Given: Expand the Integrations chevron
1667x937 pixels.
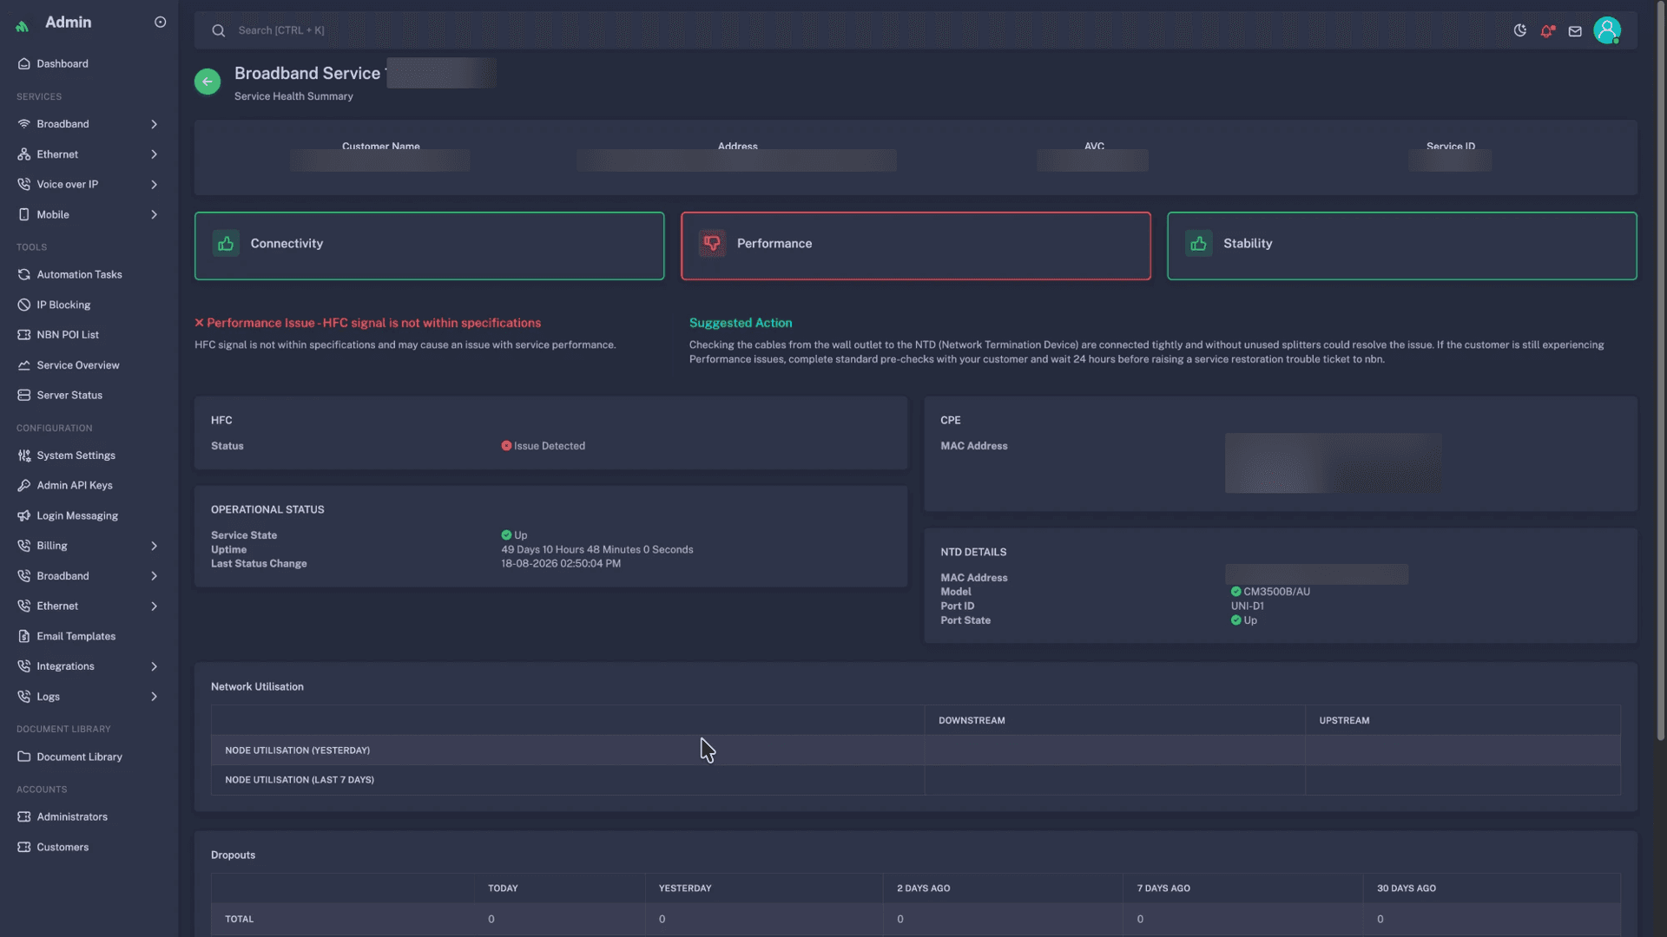Looking at the screenshot, I should click(x=155, y=667).
